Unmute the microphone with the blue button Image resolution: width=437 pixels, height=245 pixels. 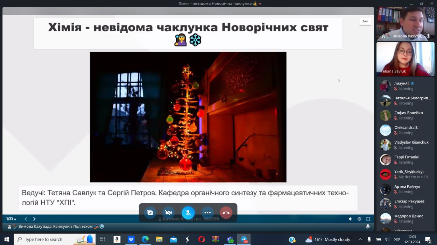pos(188,213)
